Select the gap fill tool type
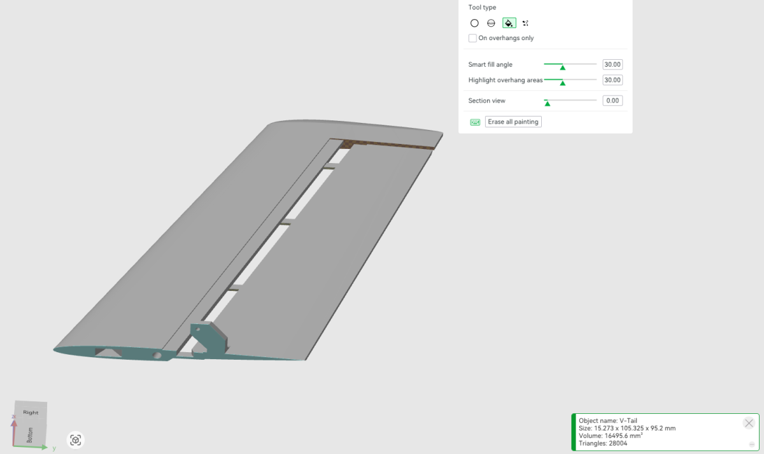Viewport: 764px width, 454px height. coord(525,23)
